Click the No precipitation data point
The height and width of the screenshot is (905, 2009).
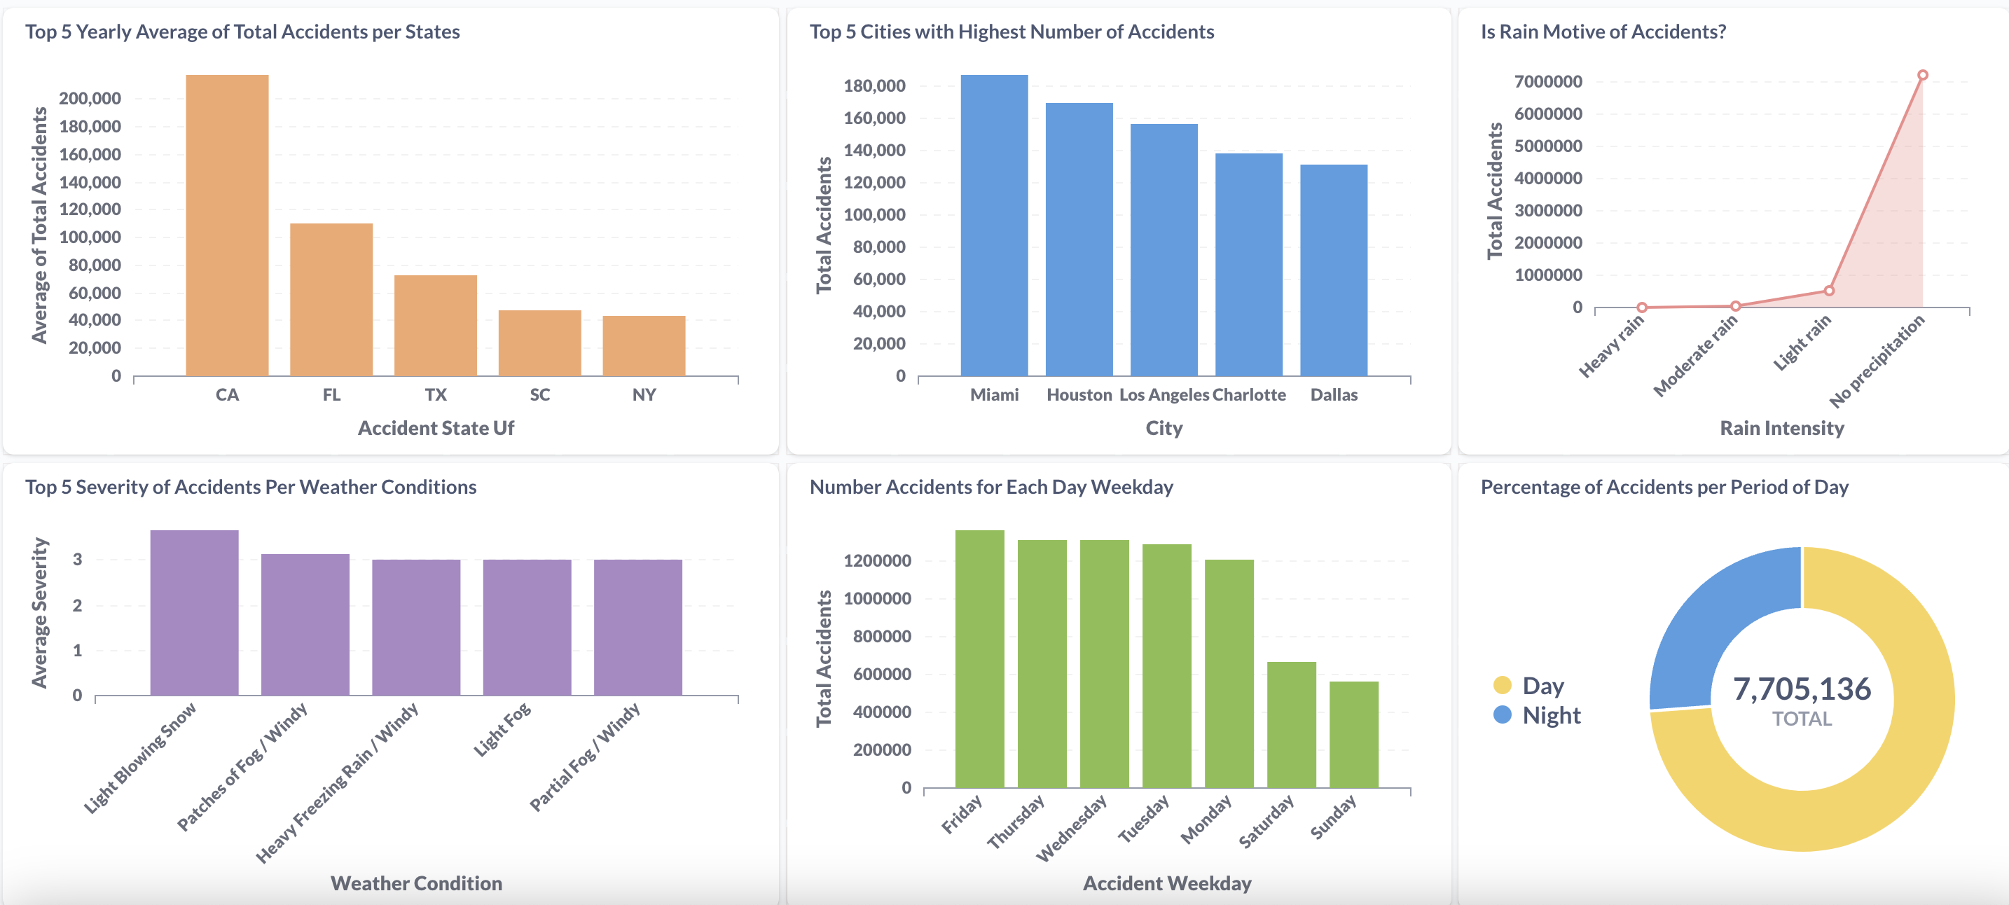[1922, 76]
